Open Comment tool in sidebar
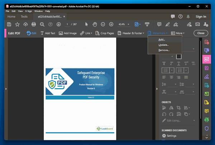This screenshot has width=215, height=145. [x=207, y=111]
